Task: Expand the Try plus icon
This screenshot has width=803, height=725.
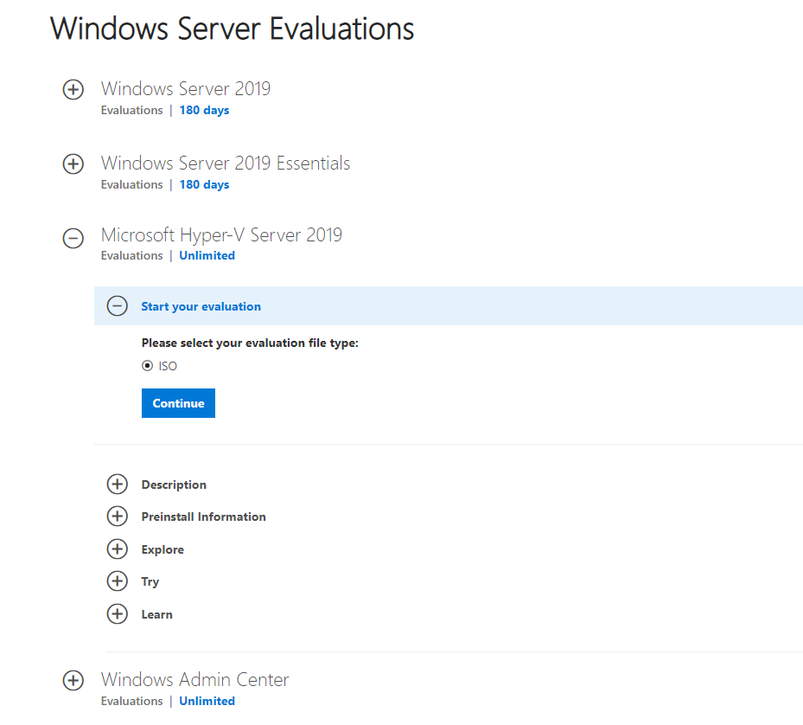Action: click(x=118, y=581)
